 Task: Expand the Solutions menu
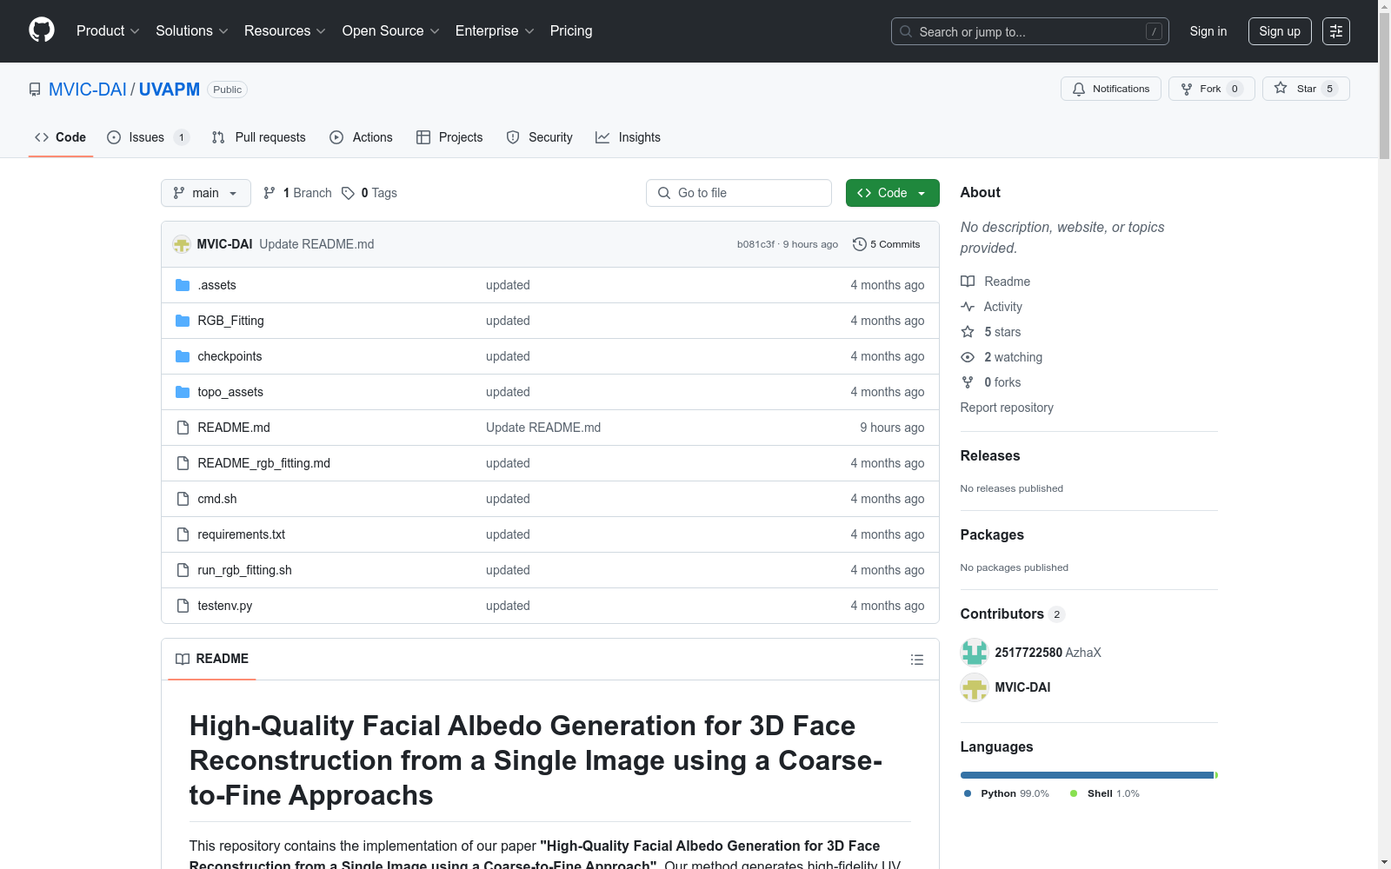pos(192,31)
